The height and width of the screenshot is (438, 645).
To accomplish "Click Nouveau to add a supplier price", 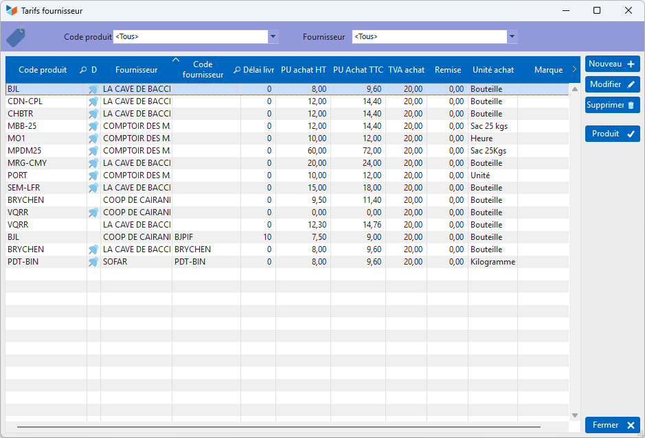I will tap(612, 64).
